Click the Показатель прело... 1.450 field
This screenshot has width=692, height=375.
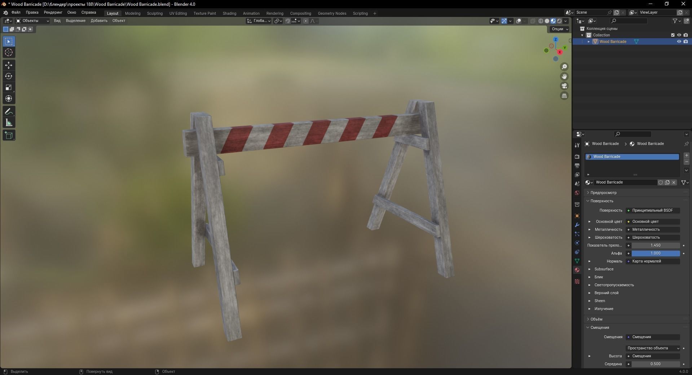[656, 245]
